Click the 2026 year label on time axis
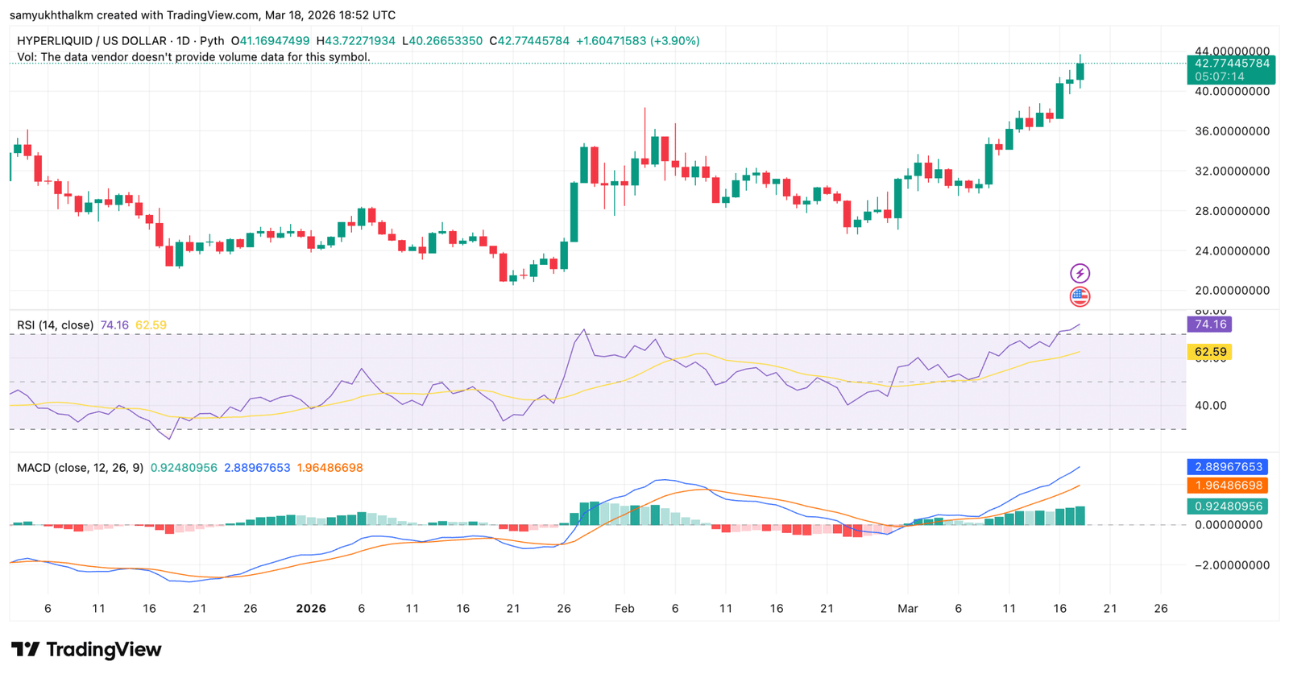Viewport: 1289px width, 678px height. [x=311, y=609]
